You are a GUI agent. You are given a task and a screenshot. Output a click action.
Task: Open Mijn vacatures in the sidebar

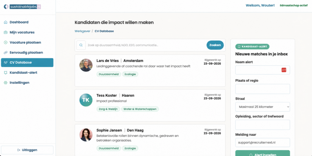(27, 32)
